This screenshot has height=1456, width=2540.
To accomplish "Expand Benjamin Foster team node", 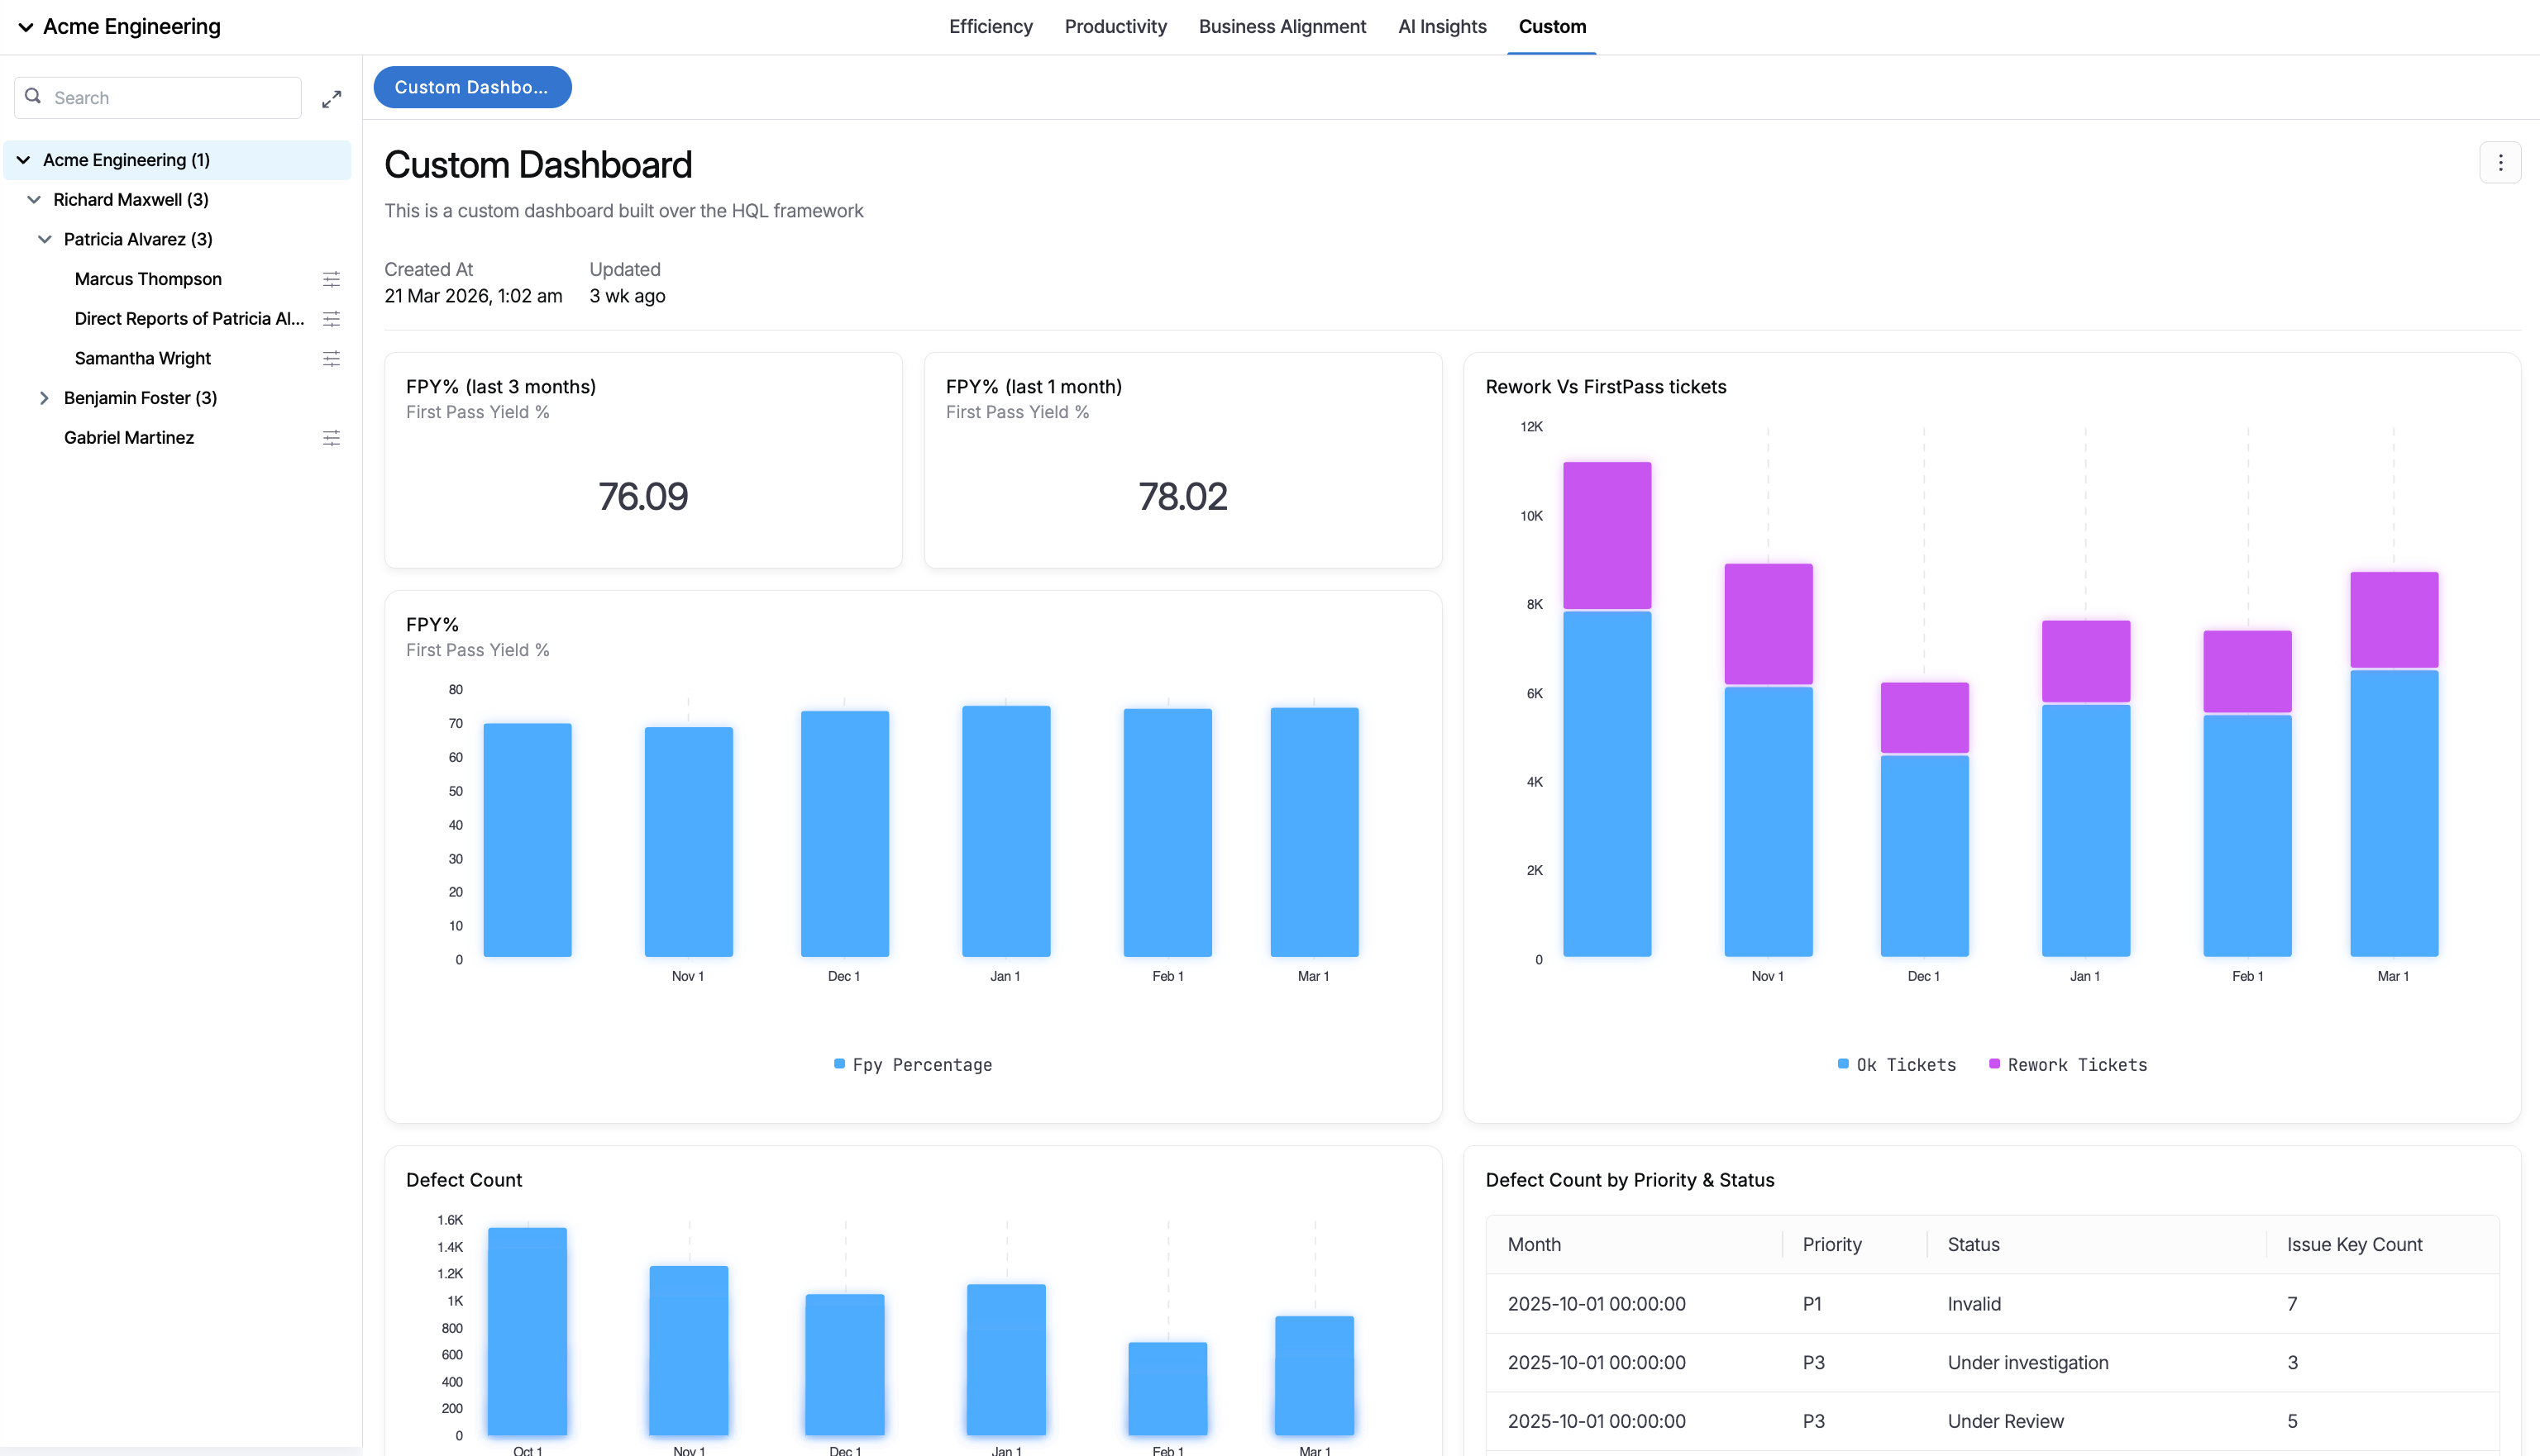I will coord(44,398).
